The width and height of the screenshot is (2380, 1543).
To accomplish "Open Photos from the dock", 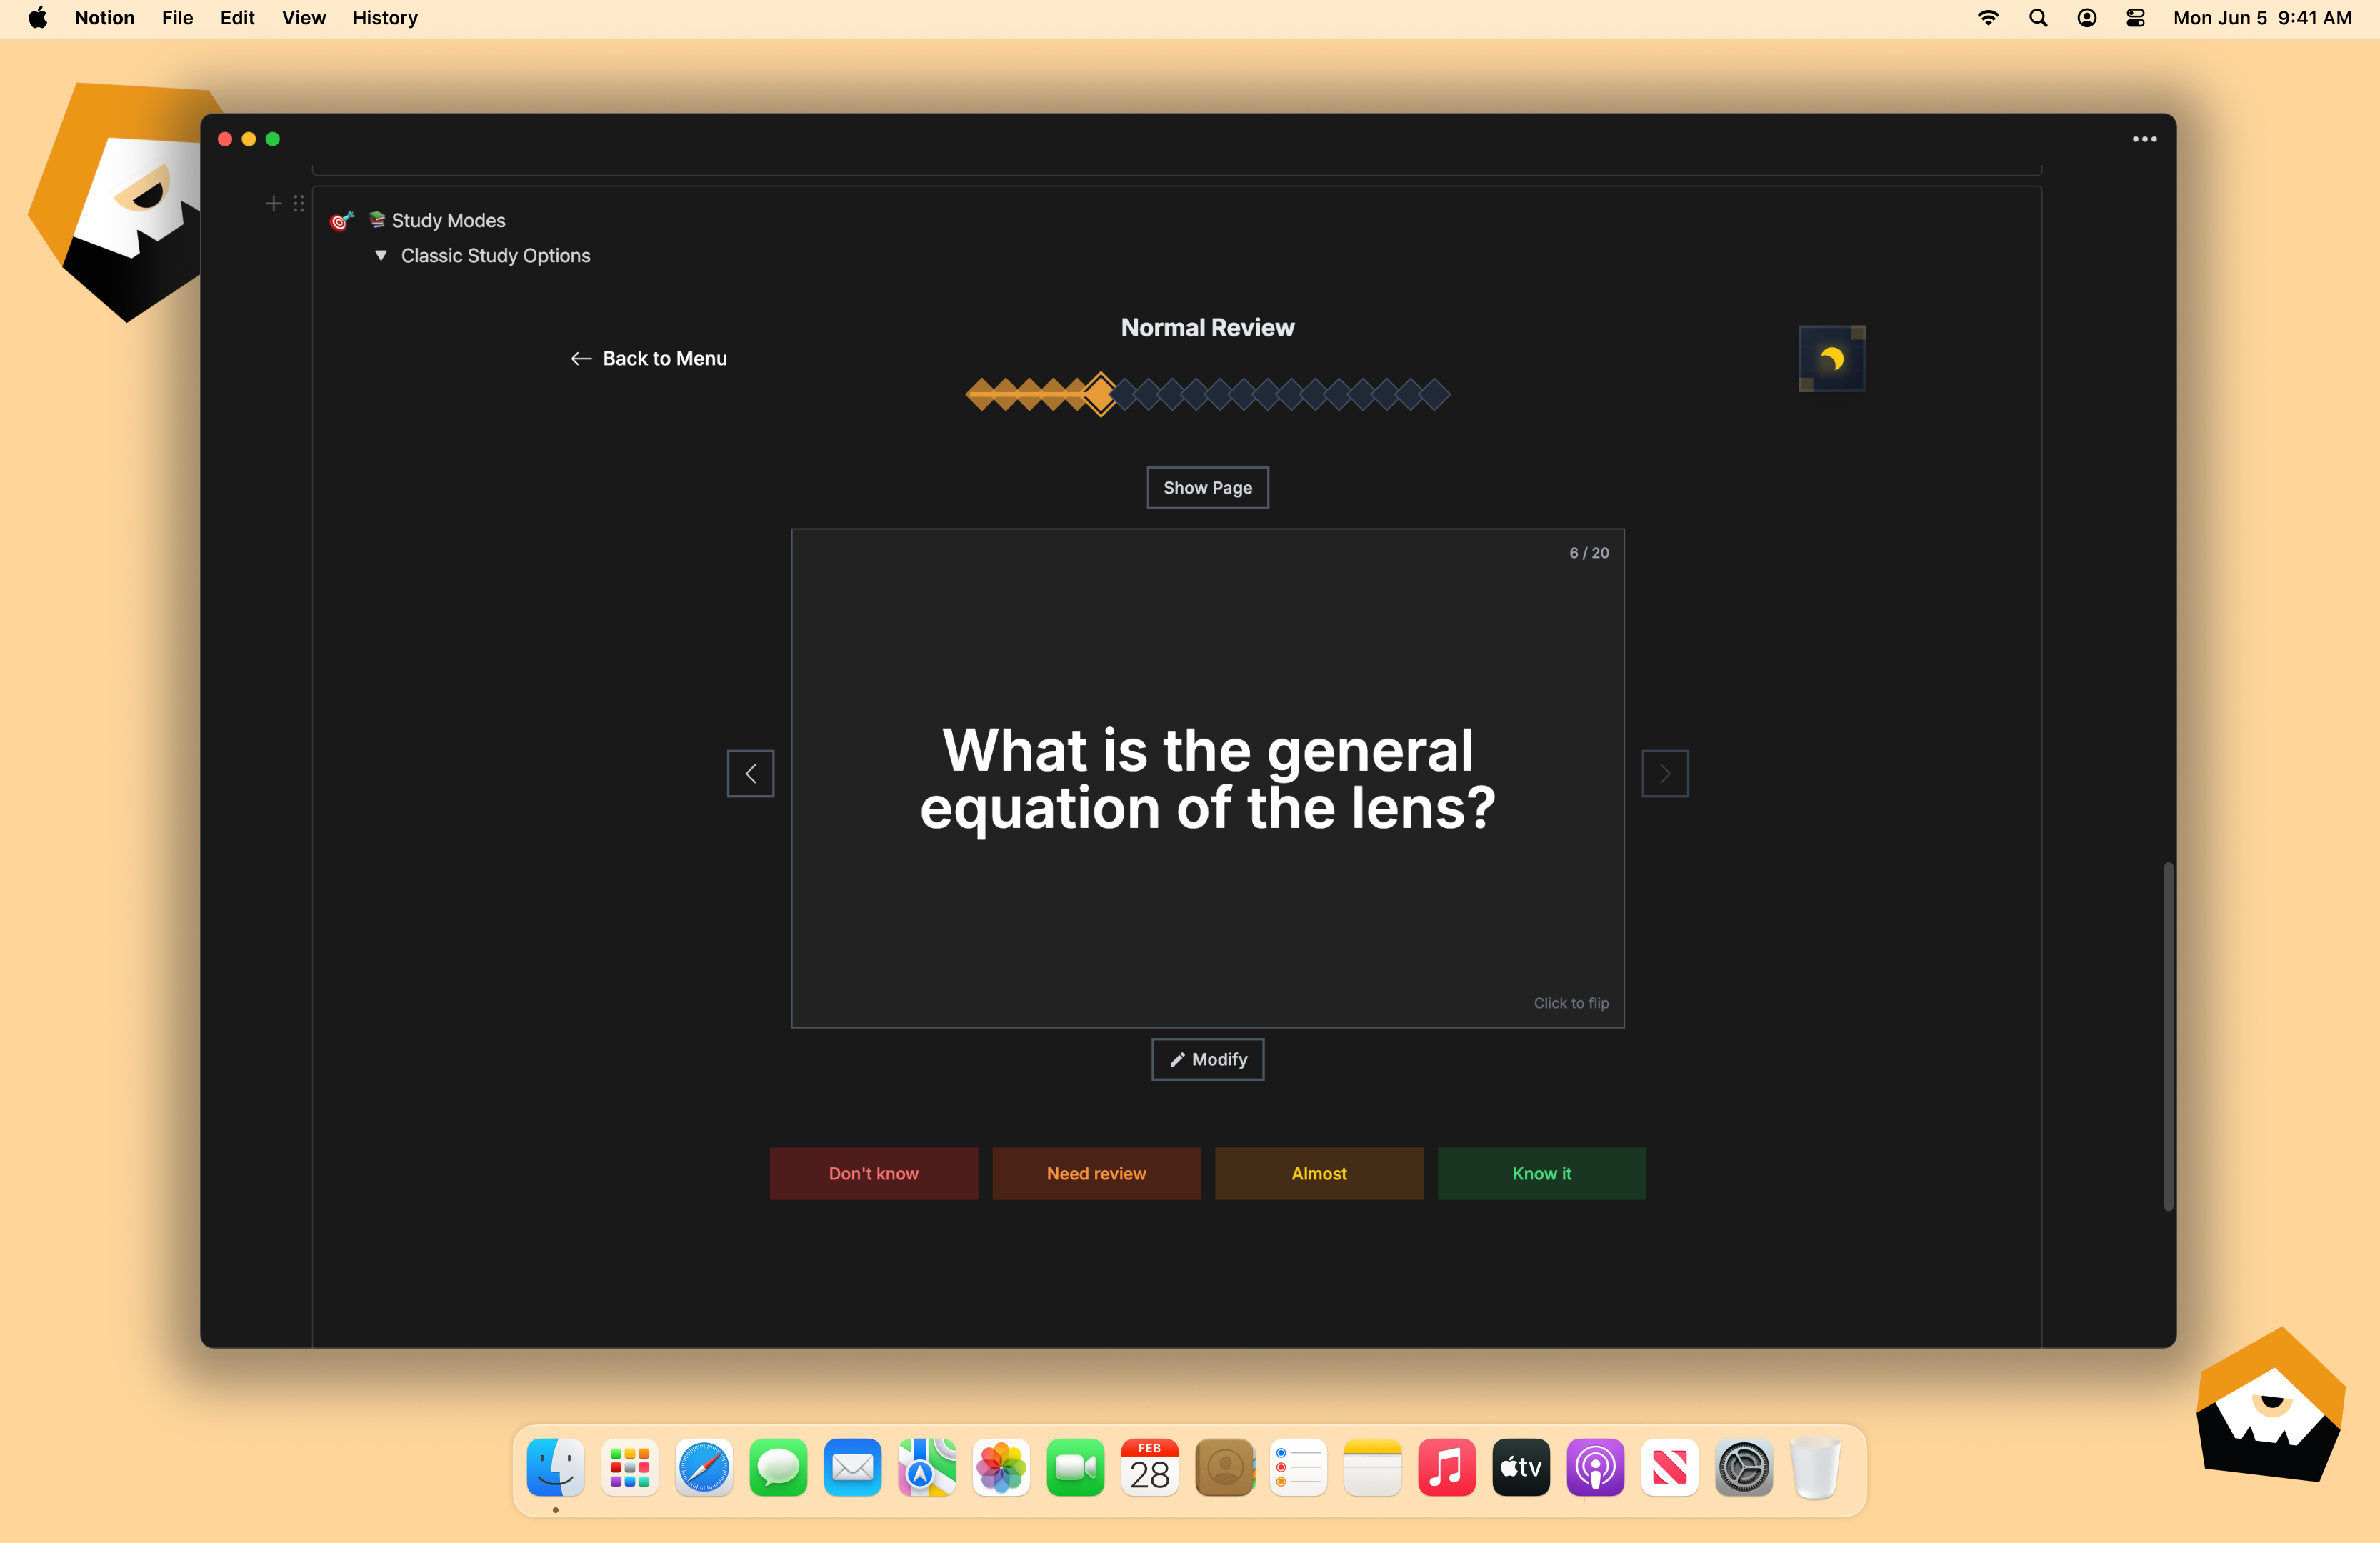I will [1001, 1467].
